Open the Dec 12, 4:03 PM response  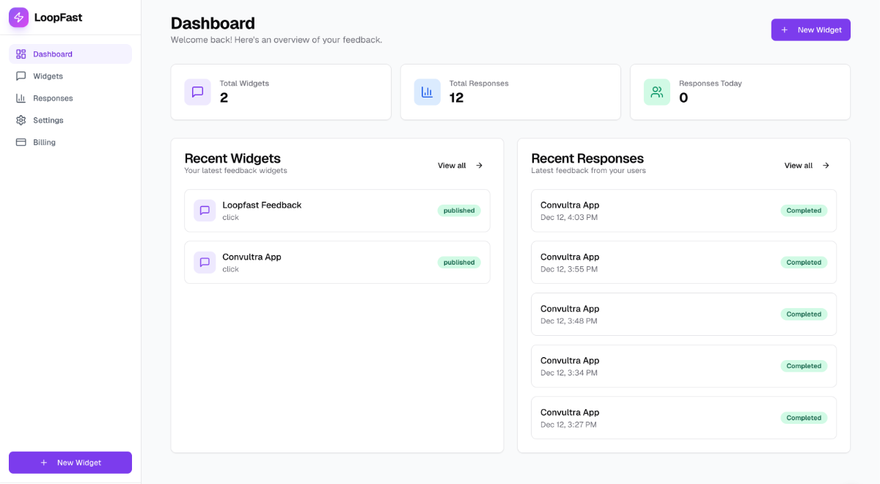point(660,210)
